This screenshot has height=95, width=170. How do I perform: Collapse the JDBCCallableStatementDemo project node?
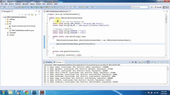tap(3, 17)
